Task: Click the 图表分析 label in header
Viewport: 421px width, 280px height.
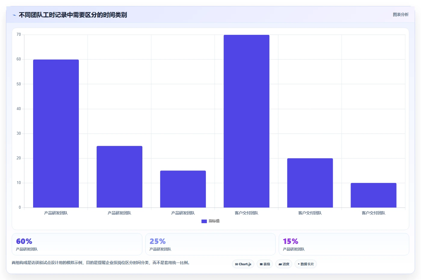Action: [x=401, y=14]
